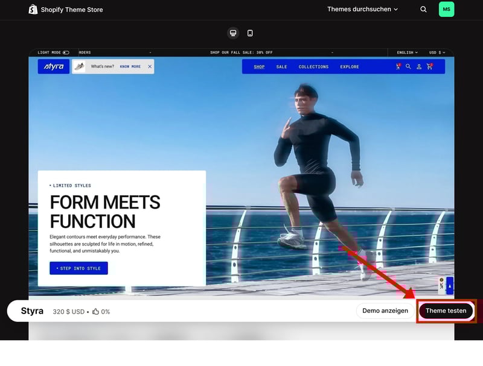Select the Shop menu item
Viewport: 483px width, 366px height.
pyautogui.click(x=259, y=67)
